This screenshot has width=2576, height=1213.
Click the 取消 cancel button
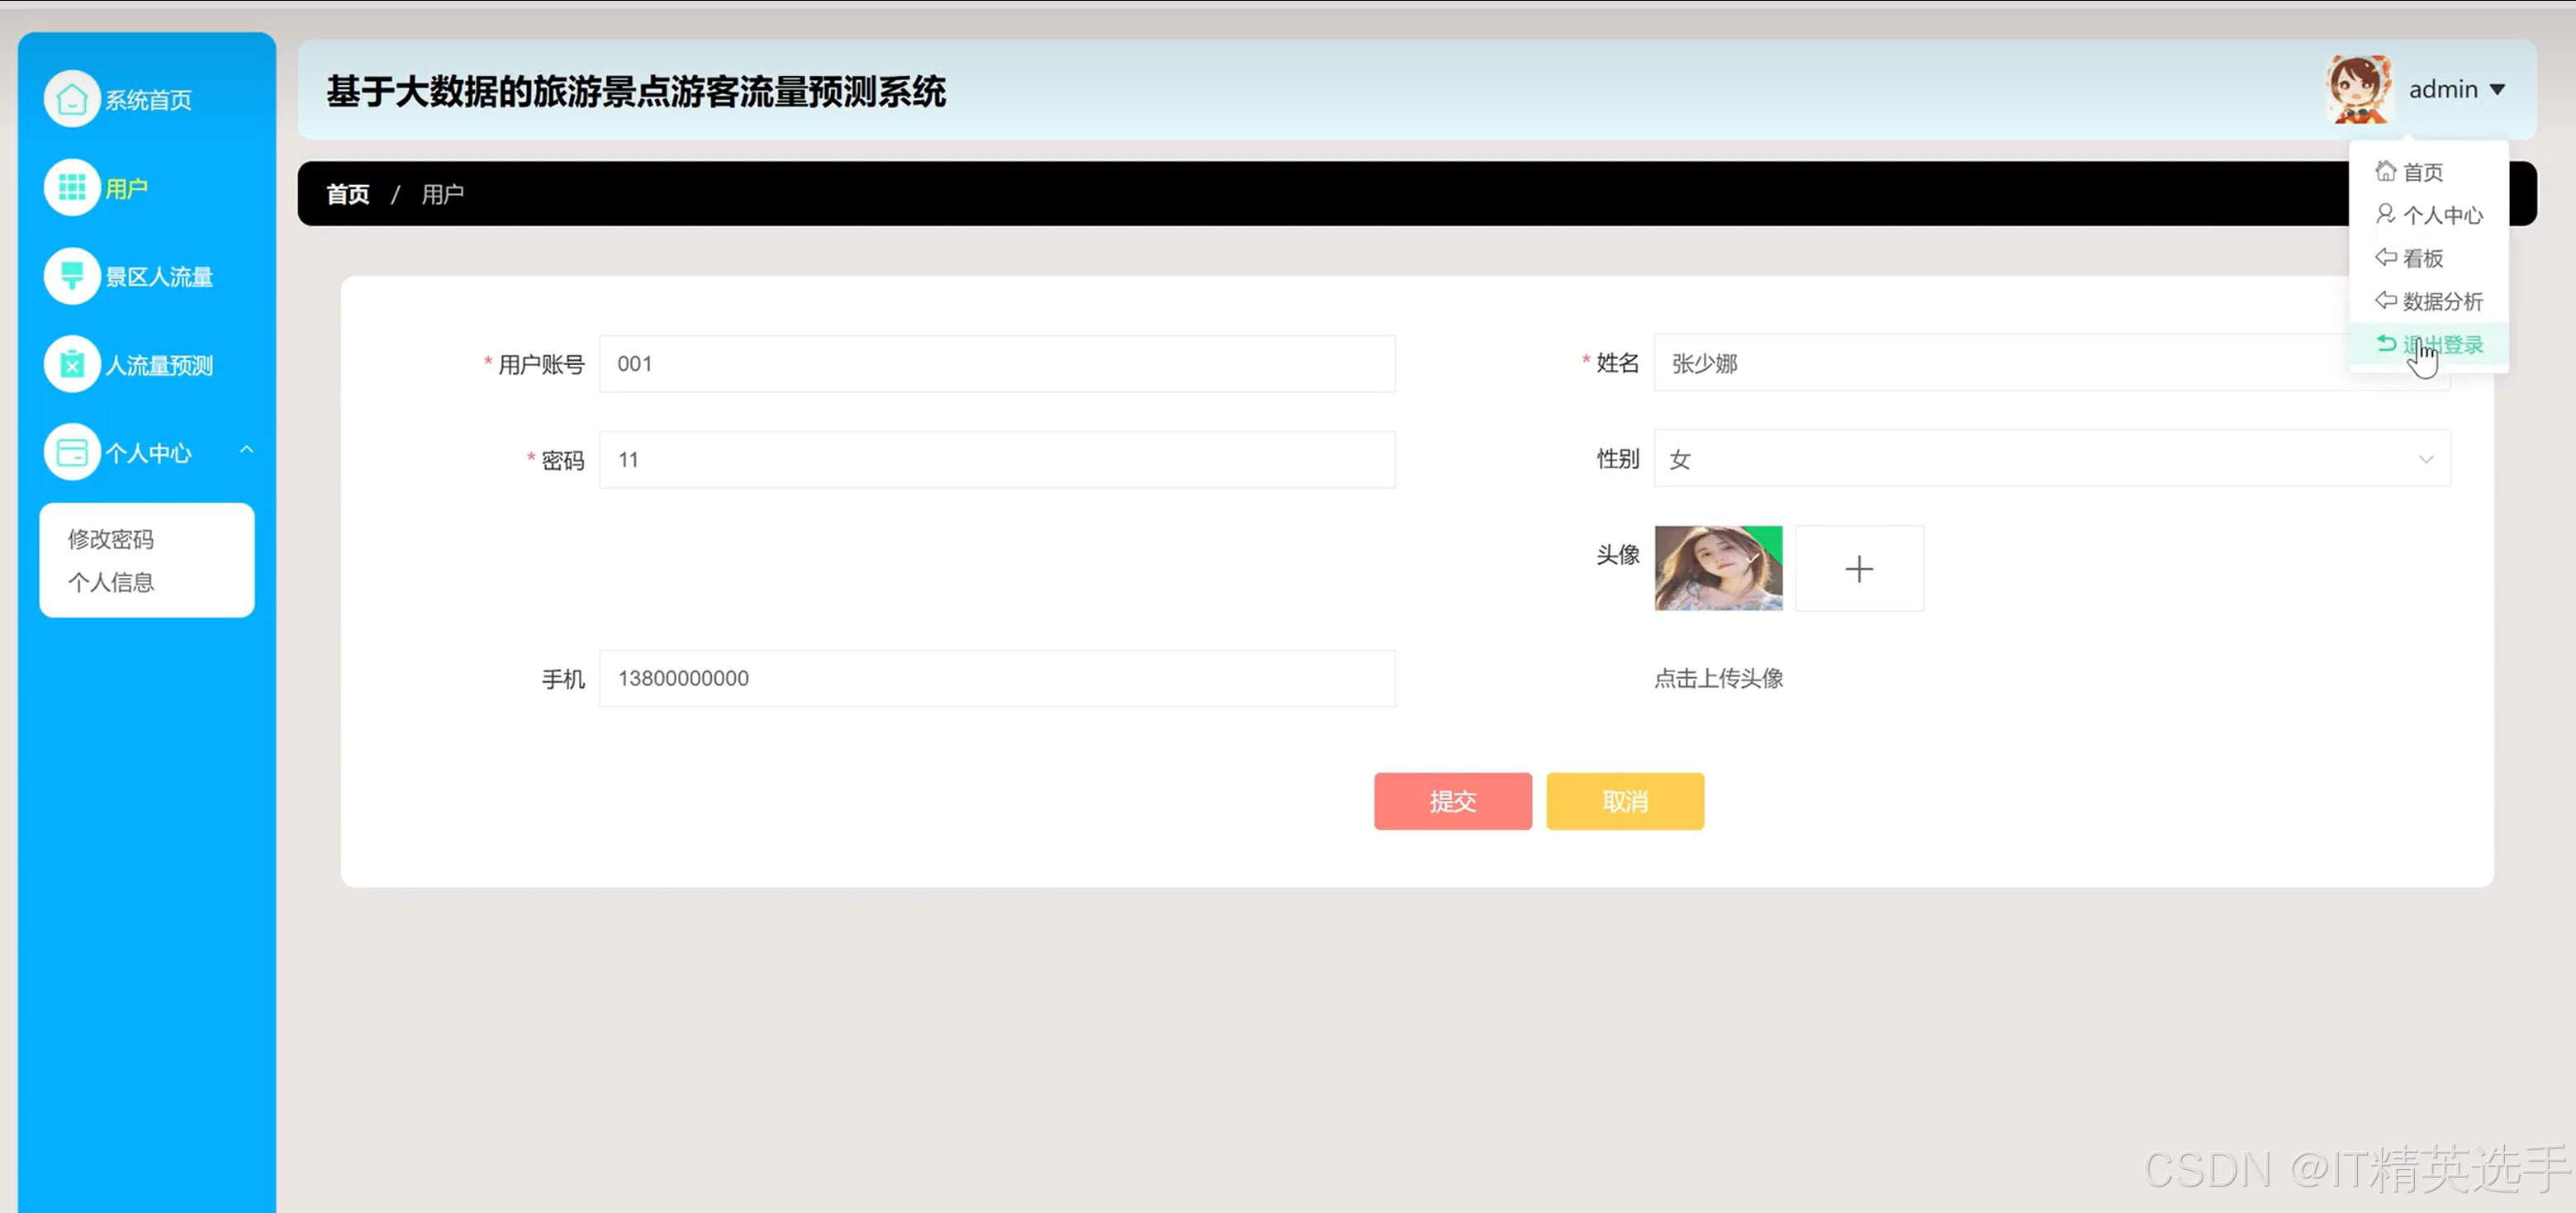[1625, 801]
